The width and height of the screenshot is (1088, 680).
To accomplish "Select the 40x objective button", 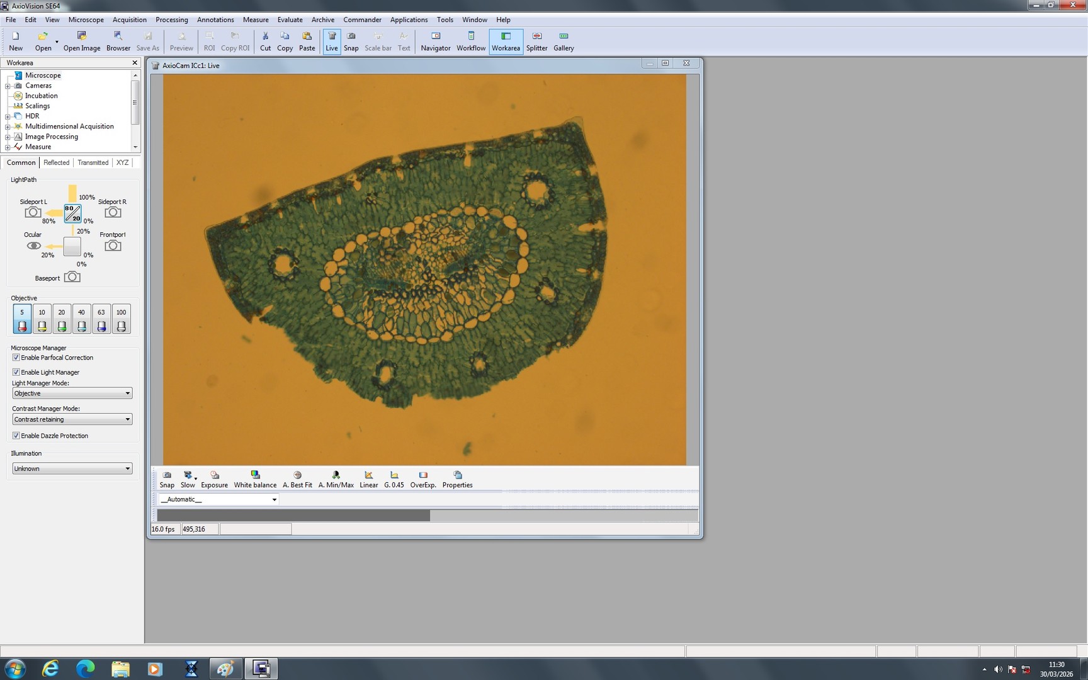I will click(81, 318).
